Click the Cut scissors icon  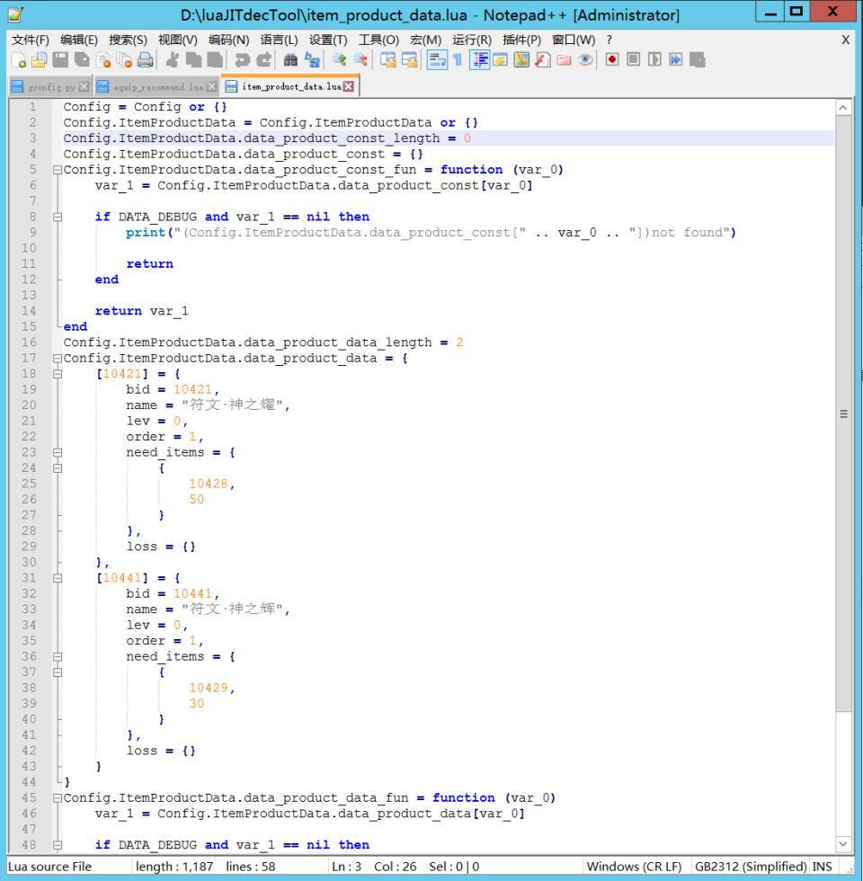click(173, 60)
